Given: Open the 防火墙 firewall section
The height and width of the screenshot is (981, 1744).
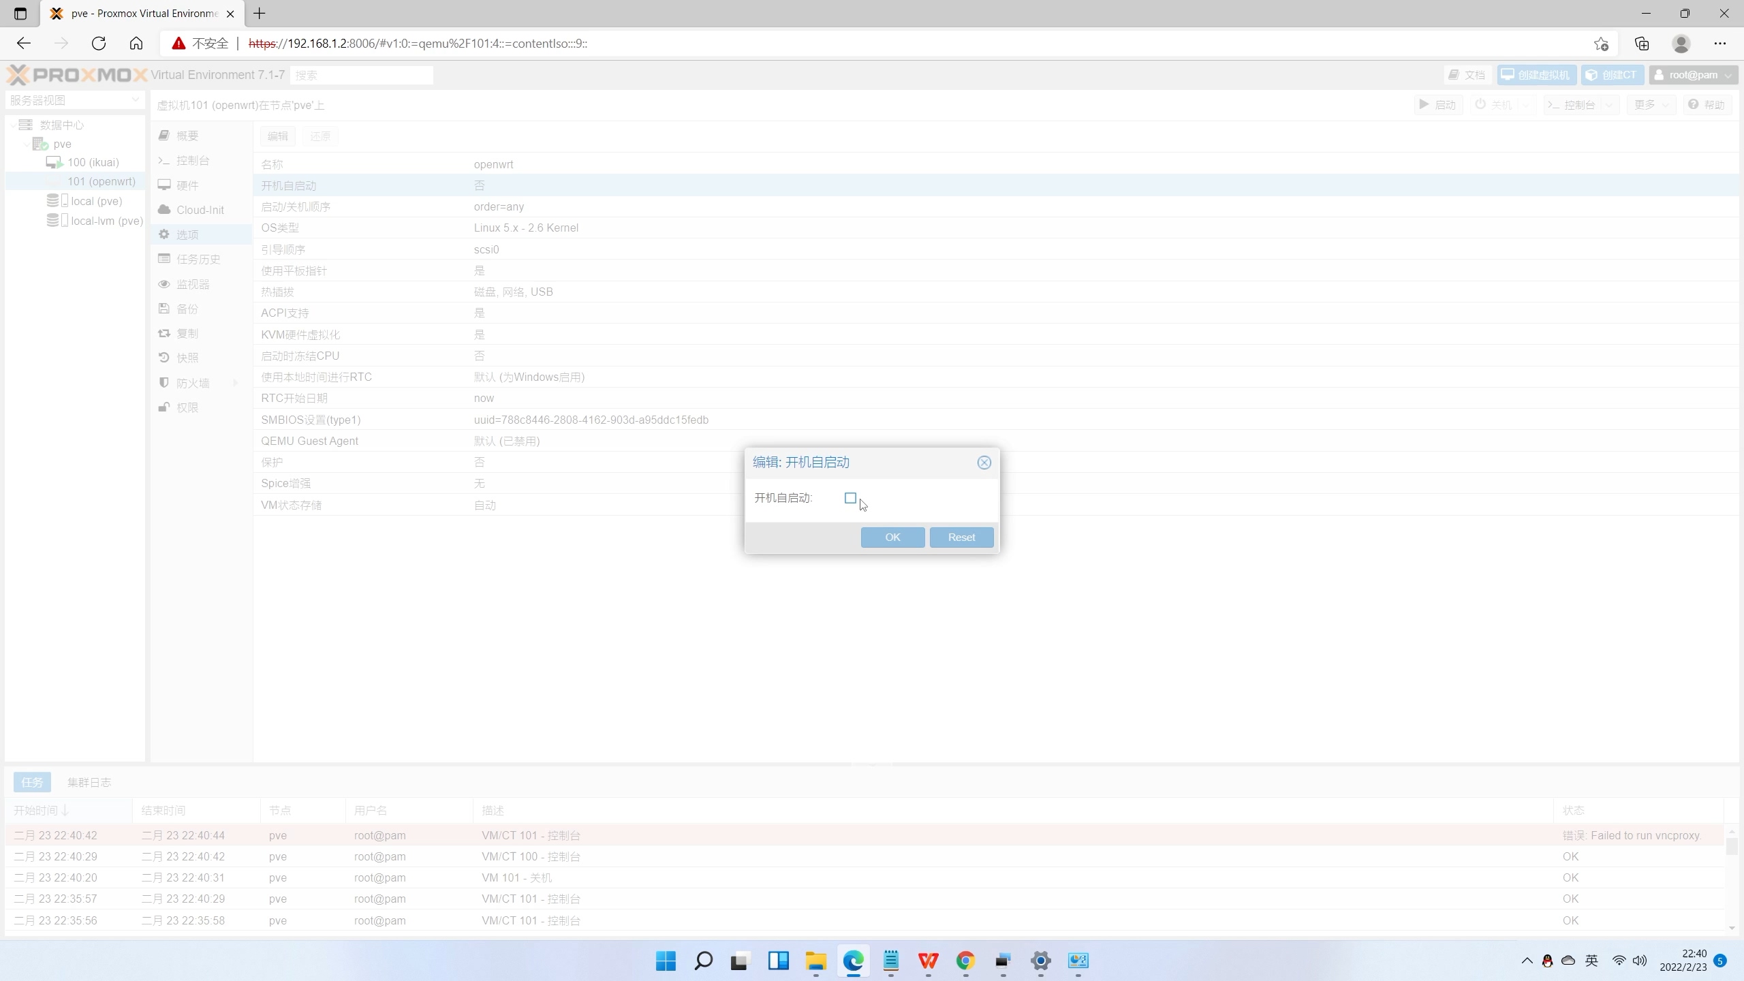Looking at the screenshot, I should tap(192, 383).
